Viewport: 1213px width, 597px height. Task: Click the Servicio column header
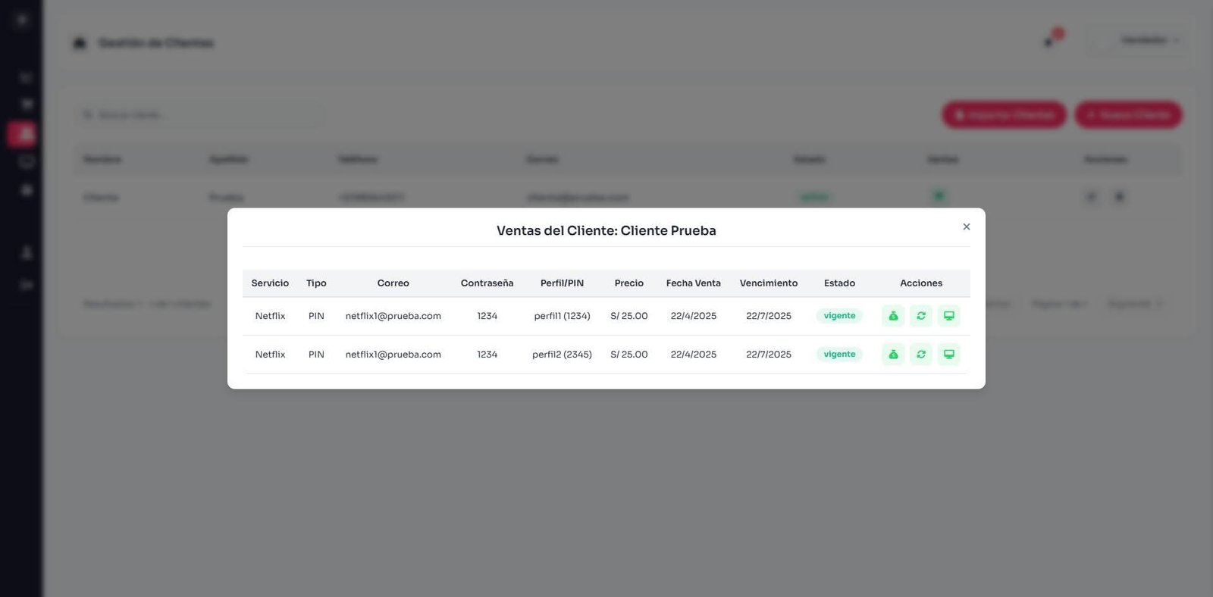tap(270, 283)
